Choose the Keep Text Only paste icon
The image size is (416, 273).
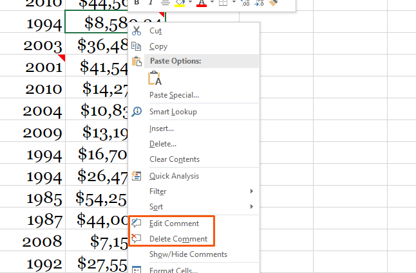tap(155, 78)
